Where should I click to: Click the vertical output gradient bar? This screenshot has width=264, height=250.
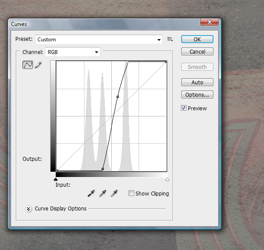click(x=53, y=116)
